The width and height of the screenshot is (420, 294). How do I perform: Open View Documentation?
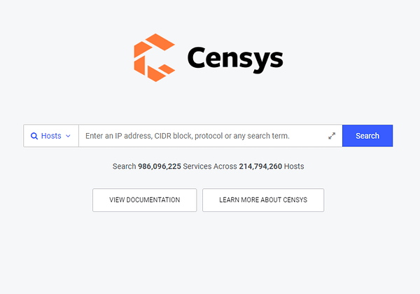[x=145, y=200]
